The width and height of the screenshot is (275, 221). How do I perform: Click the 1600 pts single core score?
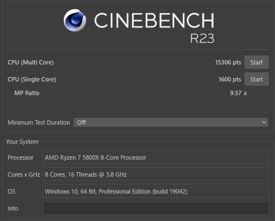230,79
